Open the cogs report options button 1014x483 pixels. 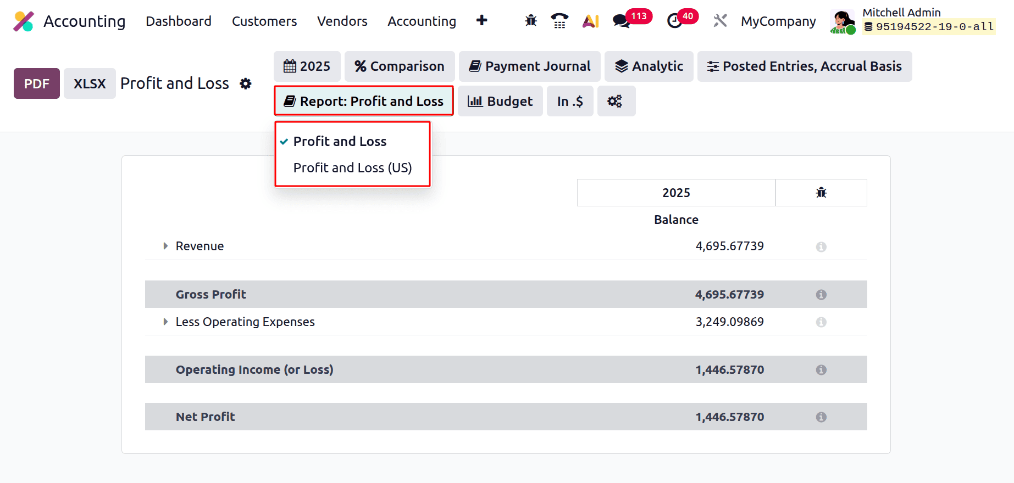pos(616,101)
